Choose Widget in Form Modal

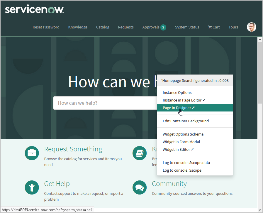[181, 142]
